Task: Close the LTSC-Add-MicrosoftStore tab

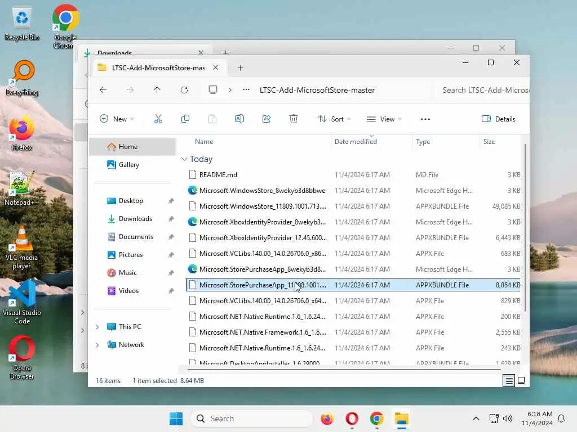Action: (x=216, y=67)
